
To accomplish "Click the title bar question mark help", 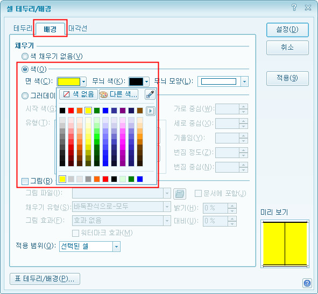I will [x=294, y=8].
